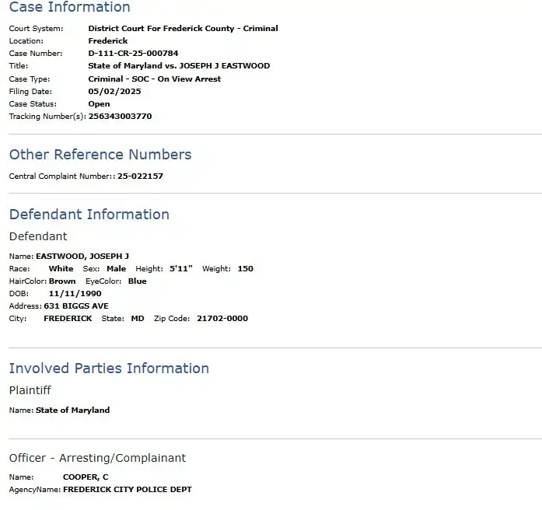Select height value 5'11"
The height and width of the screenshot is (510, 542).
coord(180,268)
